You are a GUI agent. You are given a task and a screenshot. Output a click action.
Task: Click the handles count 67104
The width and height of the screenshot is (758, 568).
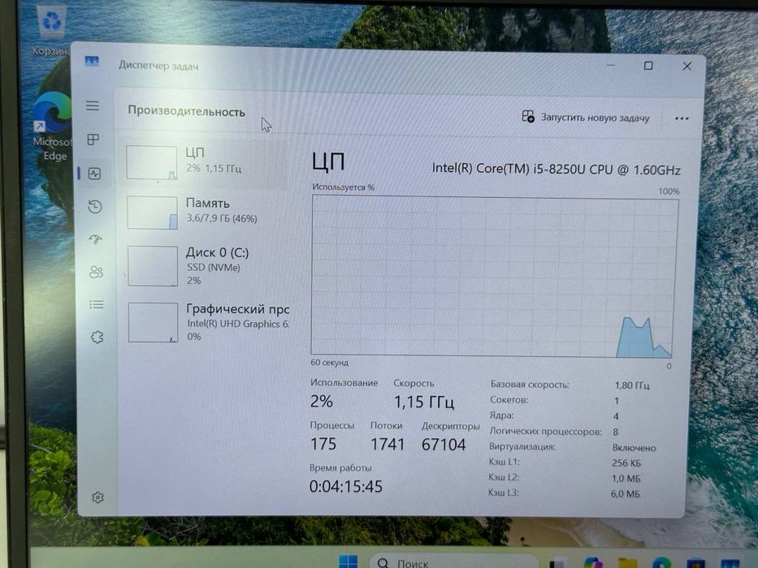[444, 445]
